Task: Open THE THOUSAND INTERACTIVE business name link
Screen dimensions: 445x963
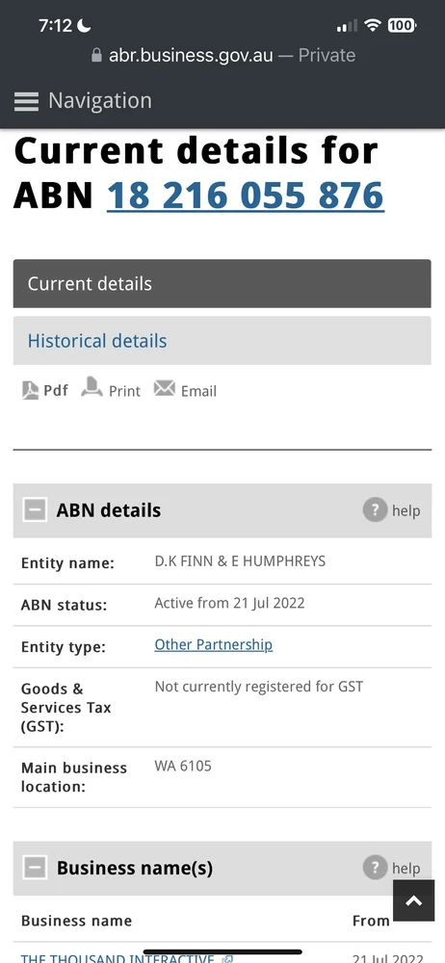Action: [118, 958]
